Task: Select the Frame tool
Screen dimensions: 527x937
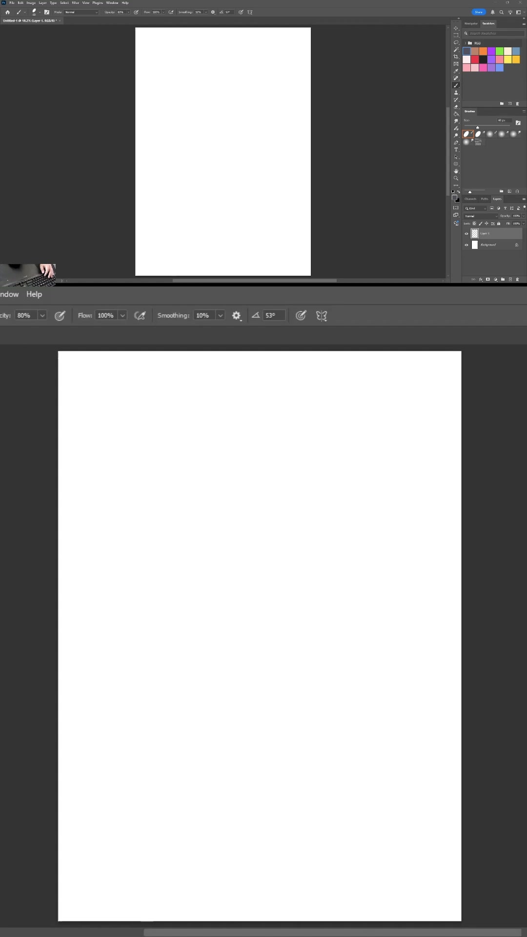Action: click(456, 63)
